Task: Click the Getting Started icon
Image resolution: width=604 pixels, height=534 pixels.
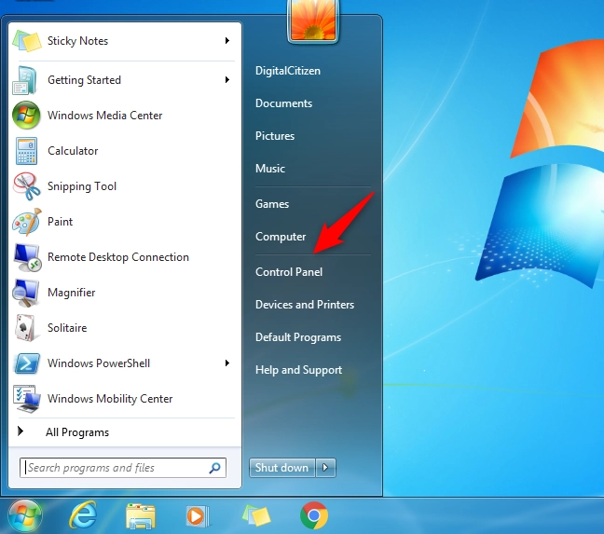Action: point(24,80)
